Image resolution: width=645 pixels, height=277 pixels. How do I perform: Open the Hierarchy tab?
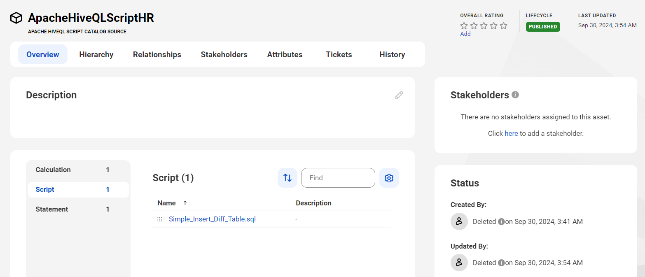click(x=96, y=54)
